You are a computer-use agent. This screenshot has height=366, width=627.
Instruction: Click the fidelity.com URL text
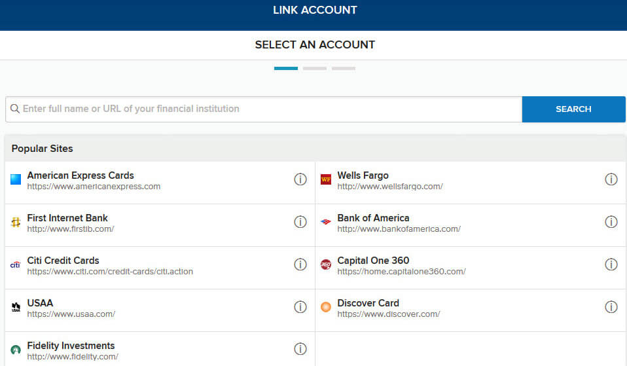pyautogui.click(x=73, y=356)
